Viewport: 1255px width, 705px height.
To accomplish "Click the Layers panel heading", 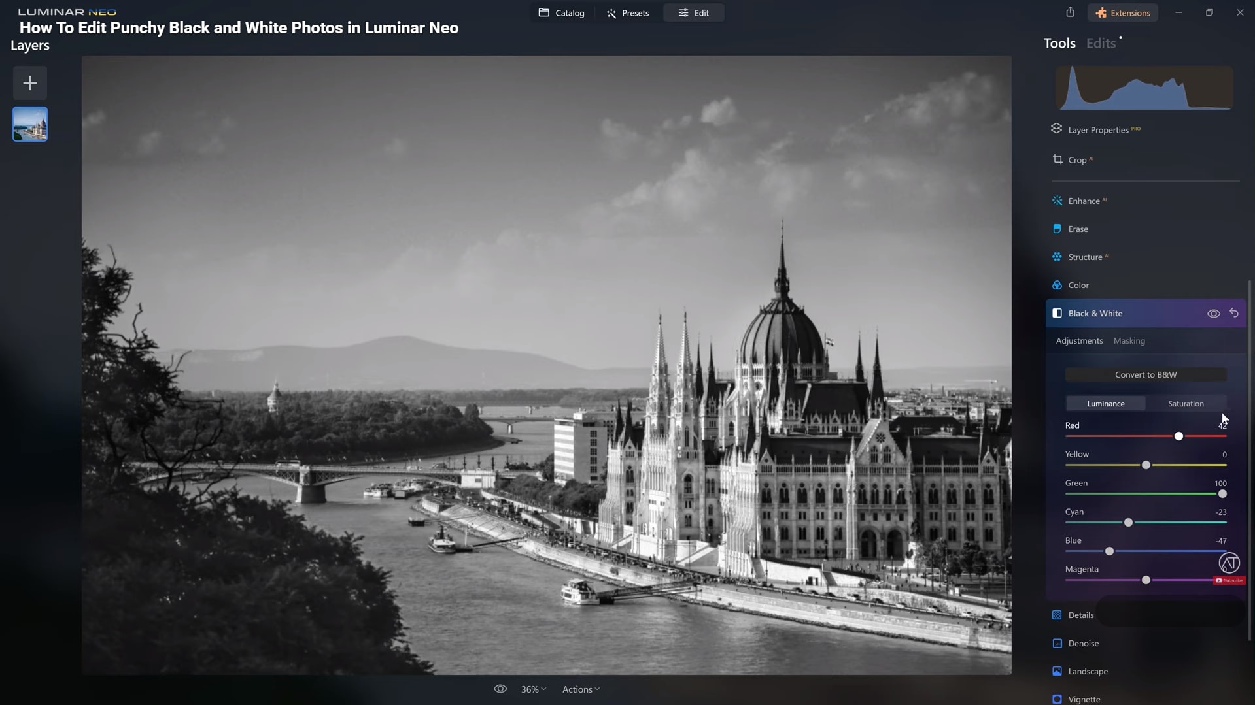I will 30,46.
